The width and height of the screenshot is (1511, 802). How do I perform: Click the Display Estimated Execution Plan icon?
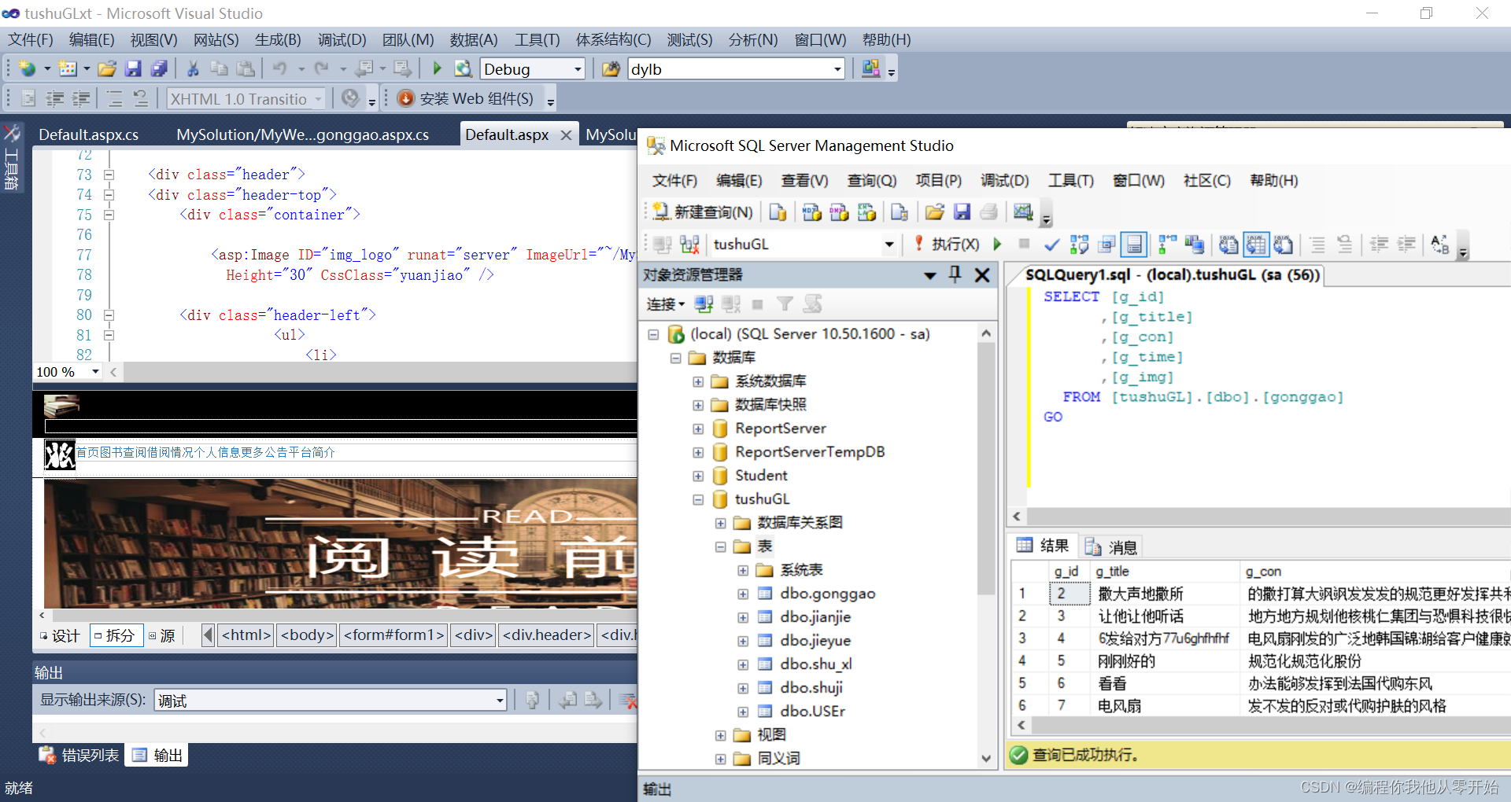pos(1078,245)
